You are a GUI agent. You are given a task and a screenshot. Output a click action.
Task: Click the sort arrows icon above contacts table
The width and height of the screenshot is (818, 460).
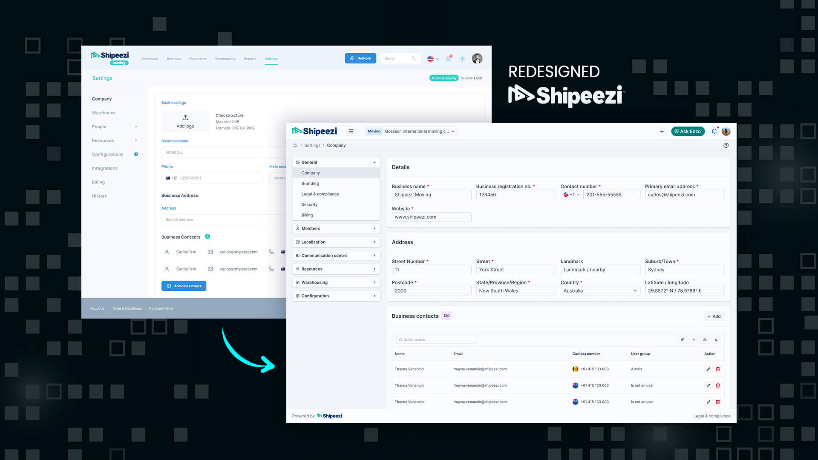[716, 340]
